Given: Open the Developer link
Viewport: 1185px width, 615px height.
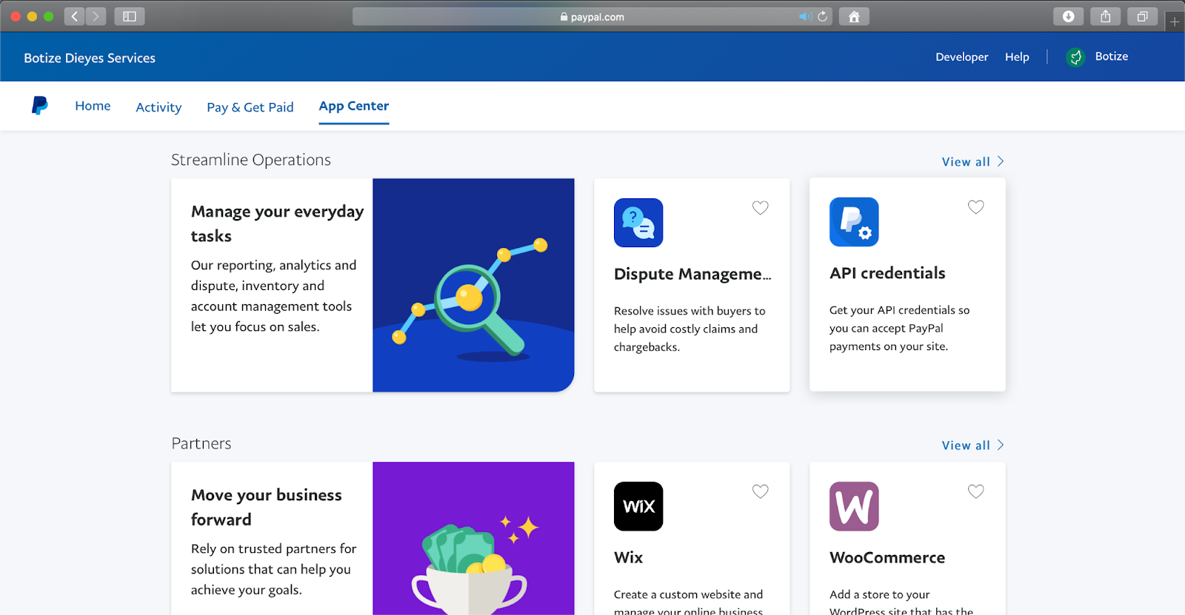Looking at the screenshot, I should point(961,57).
